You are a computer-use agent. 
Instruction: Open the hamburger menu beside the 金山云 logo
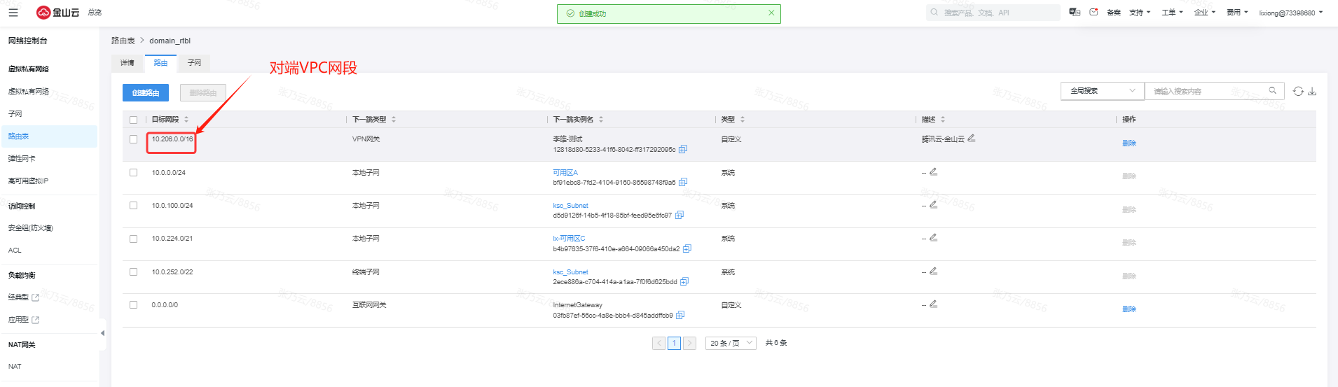13,13
